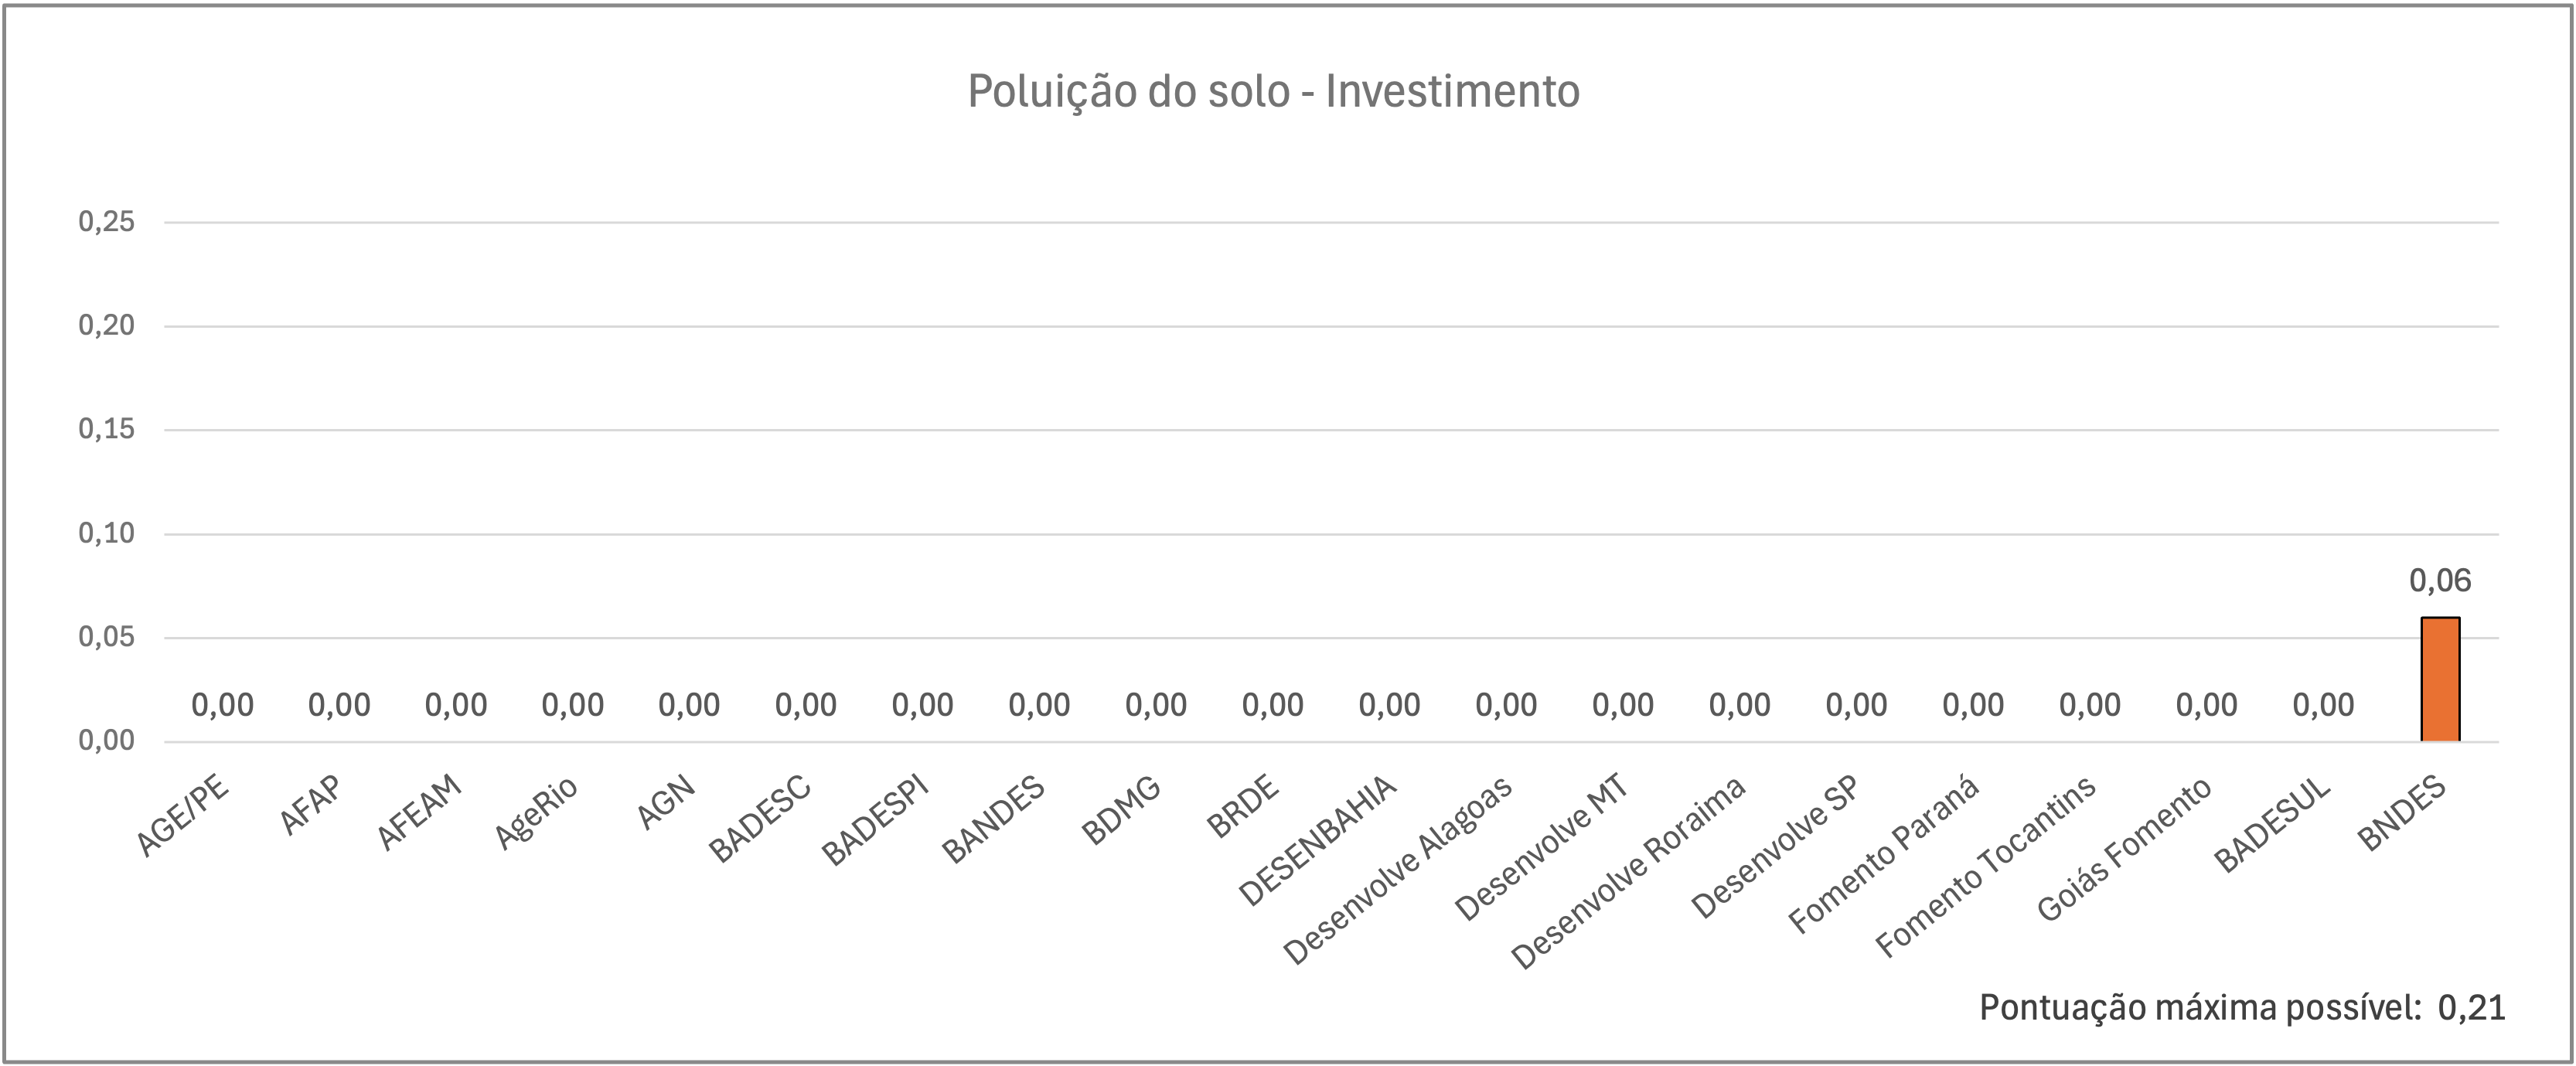This screenshot has height=1066, width=2576.
Task: Click the 0,00 data label above AGE/PE
Action: click(223, 706)
